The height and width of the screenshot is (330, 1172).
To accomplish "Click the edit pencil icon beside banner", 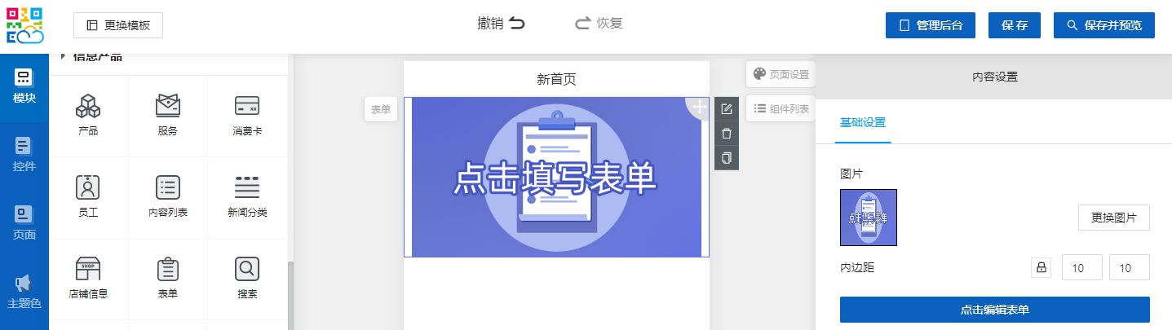I will coord(727,110).
